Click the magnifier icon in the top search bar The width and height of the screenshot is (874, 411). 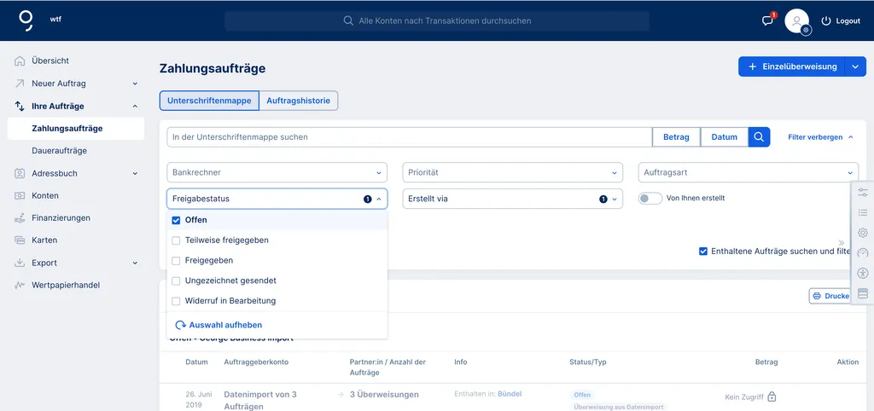pos(348,20)
